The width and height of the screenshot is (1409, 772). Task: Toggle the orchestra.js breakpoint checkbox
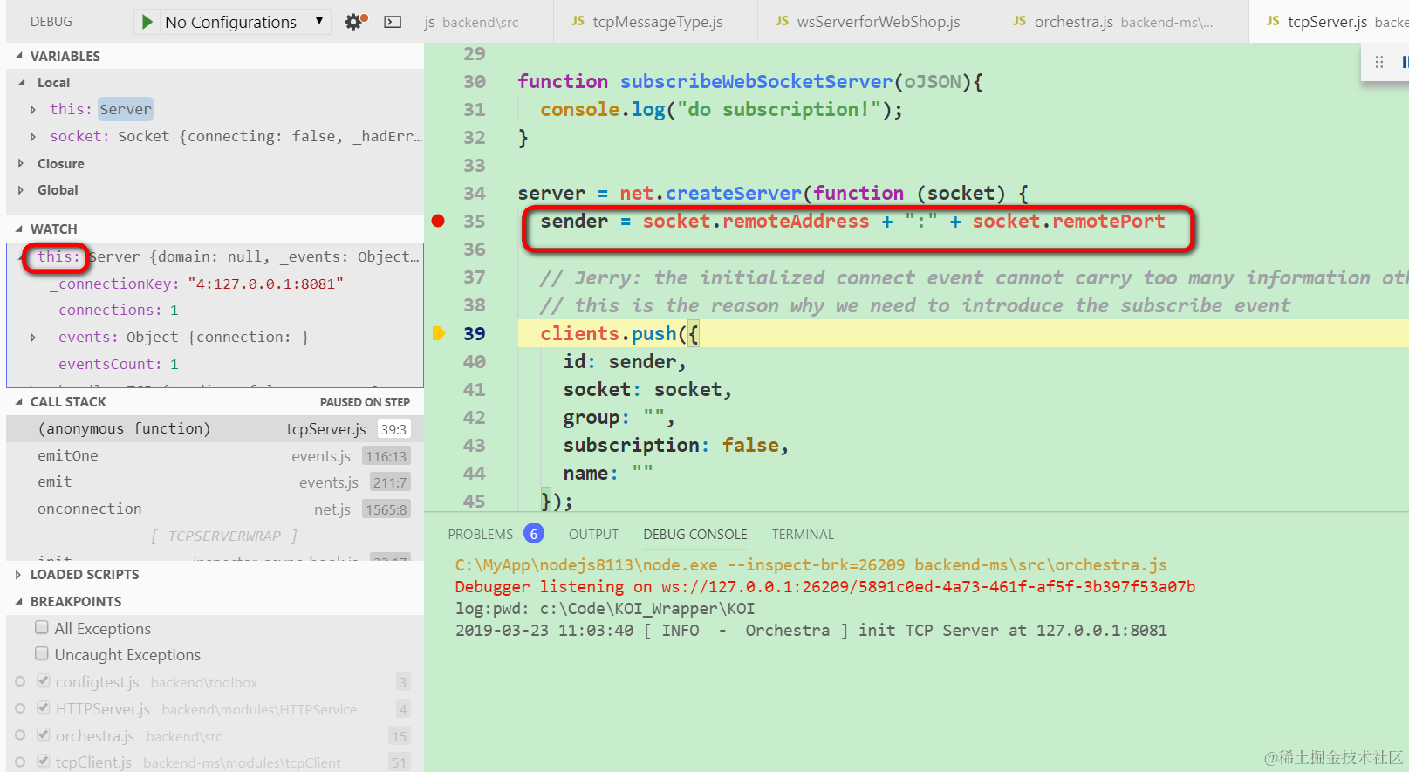tap(44, 735)
